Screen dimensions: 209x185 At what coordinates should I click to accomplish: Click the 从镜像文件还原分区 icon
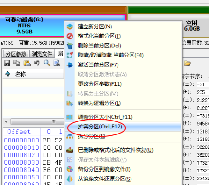click(x=70, y=179)
